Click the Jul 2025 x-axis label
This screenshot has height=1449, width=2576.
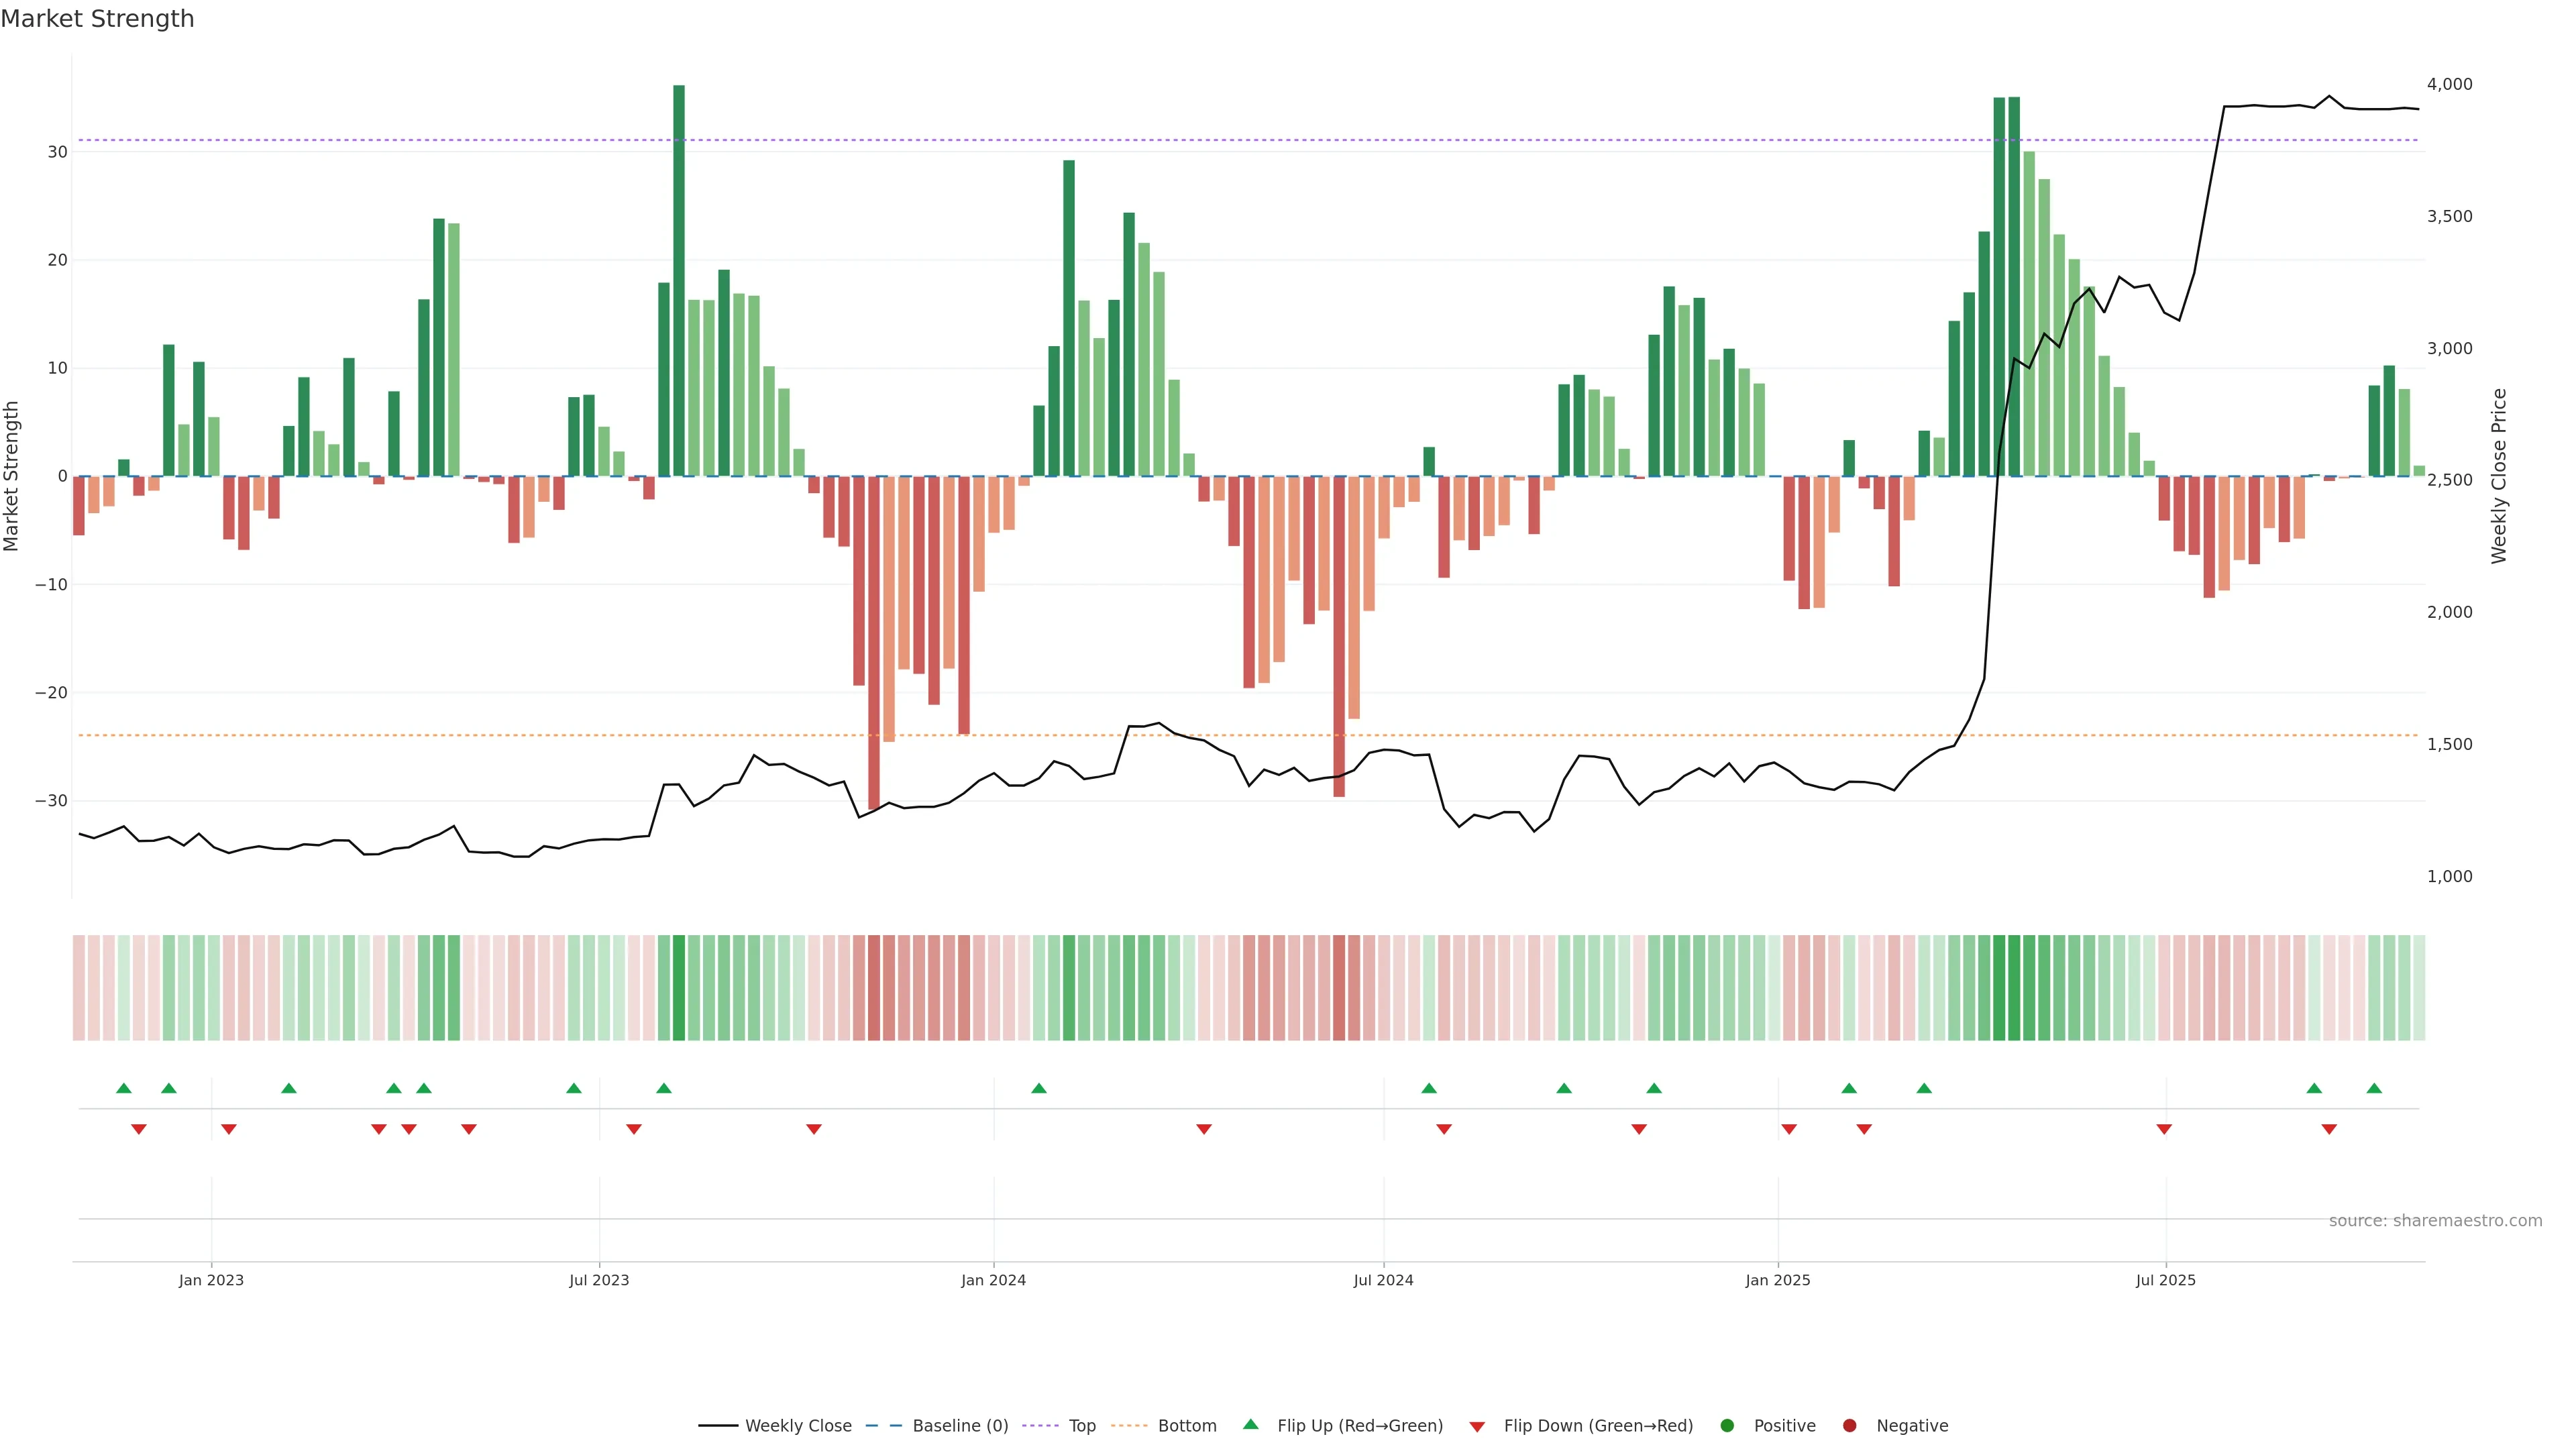coord(2165,1280)
